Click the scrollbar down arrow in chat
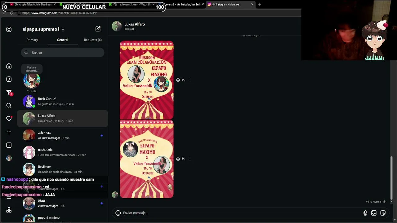The width and height of the screenshot is (397, 223). click(391, 201)
